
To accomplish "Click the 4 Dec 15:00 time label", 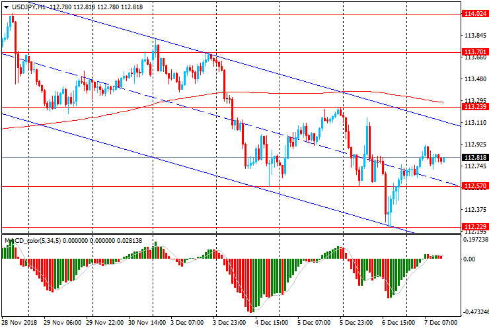I will pyautogui.click(x=272, y=322).
